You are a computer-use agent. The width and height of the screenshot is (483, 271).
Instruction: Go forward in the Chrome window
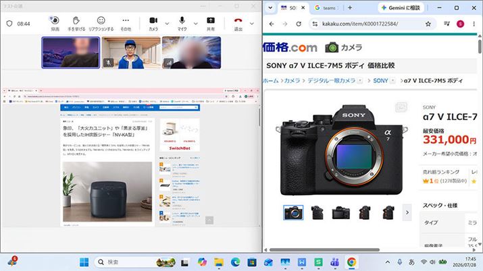[x=285, y=24]
